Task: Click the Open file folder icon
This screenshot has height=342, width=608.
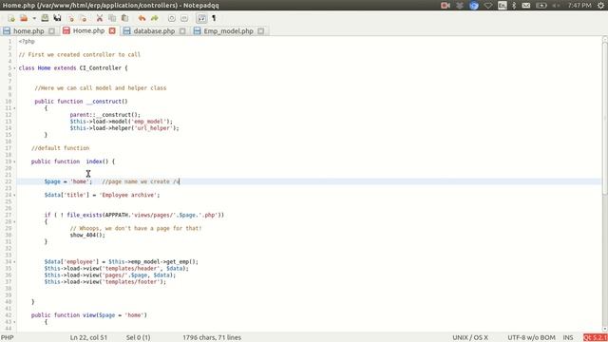Action: tap(24, 18)
